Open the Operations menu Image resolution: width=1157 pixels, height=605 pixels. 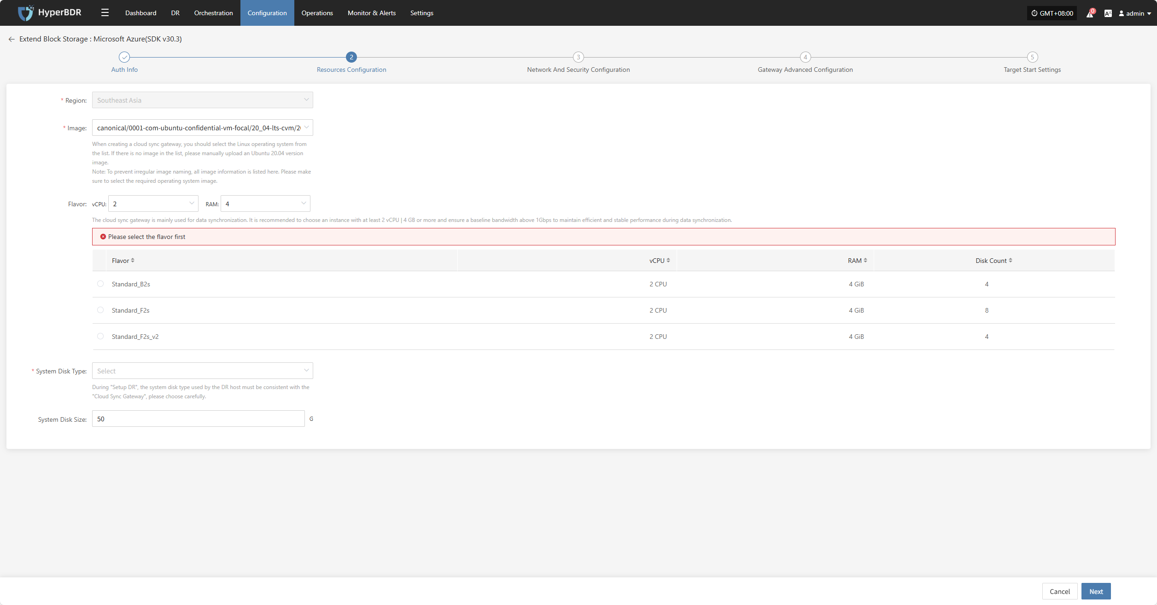pyautogui.click(x=317, y=13)
